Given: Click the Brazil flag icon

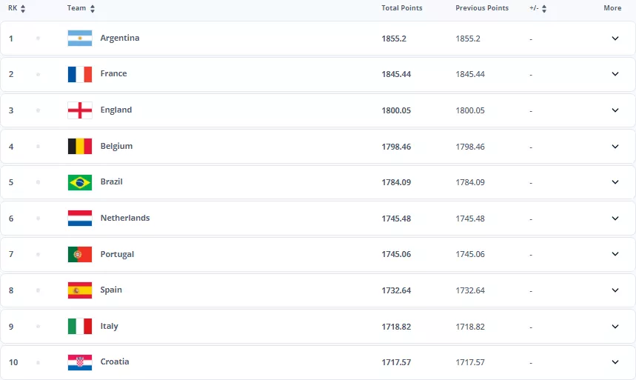Looking at the screenshot, I should (x=79, y=182).
